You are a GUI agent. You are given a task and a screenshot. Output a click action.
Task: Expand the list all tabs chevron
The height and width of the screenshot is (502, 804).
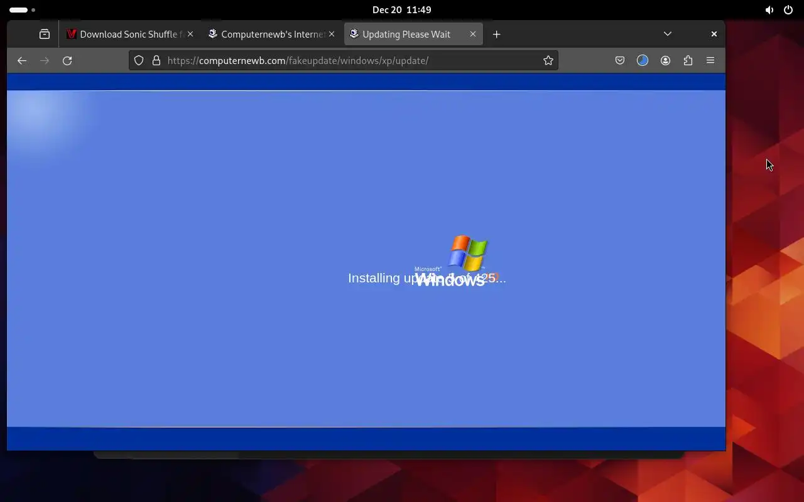668,34
